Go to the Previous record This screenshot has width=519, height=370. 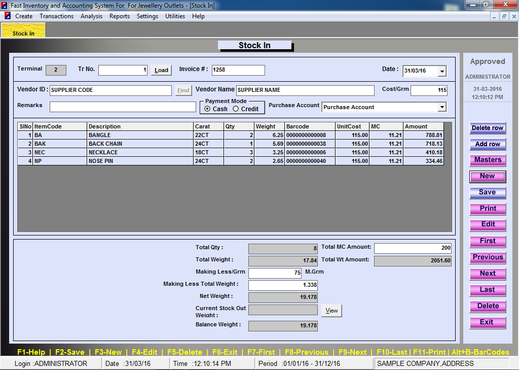pyautogui.click(x=487, y=257)
